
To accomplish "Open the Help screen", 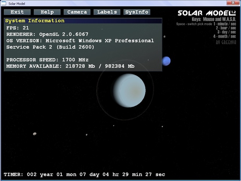I will coord(47,12).
